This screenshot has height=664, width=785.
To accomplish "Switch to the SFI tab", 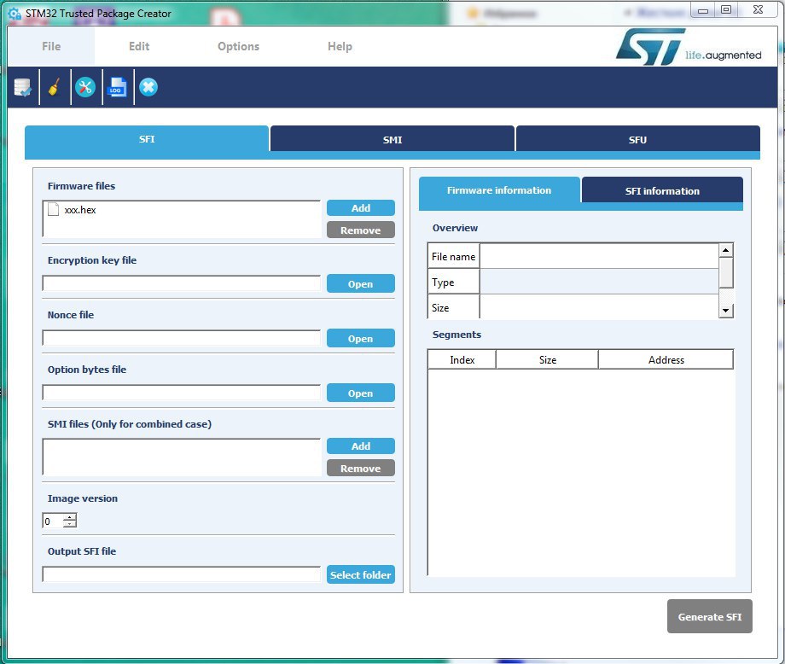I will point(147,139).
